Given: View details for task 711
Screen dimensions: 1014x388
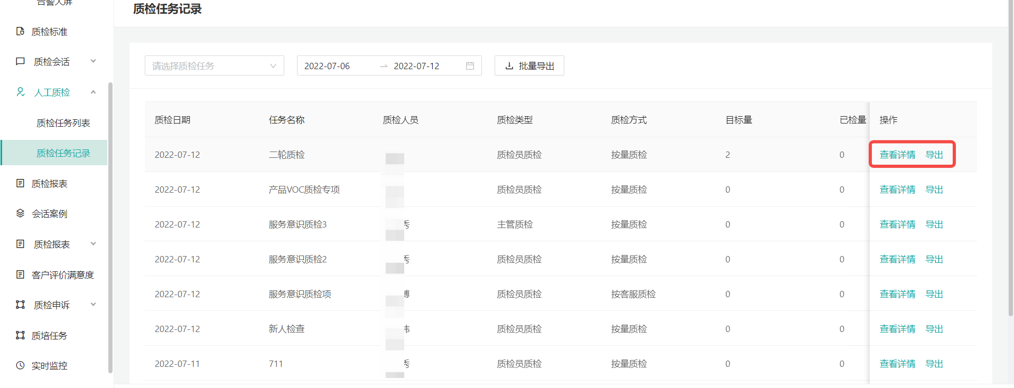Looking at the screenshot, I should coord(897,364).
